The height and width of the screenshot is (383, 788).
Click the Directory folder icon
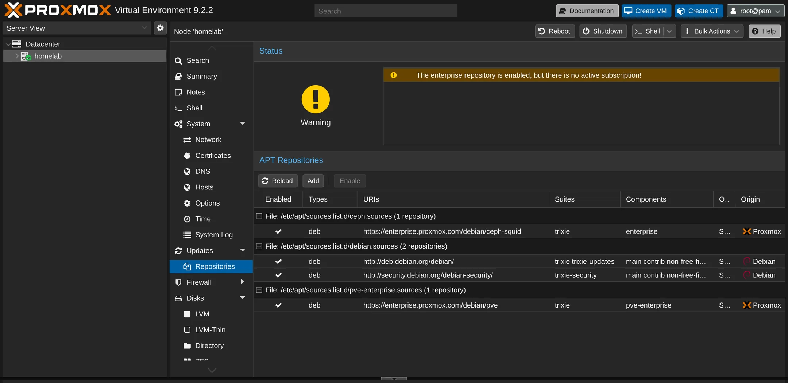pos(187,345)
